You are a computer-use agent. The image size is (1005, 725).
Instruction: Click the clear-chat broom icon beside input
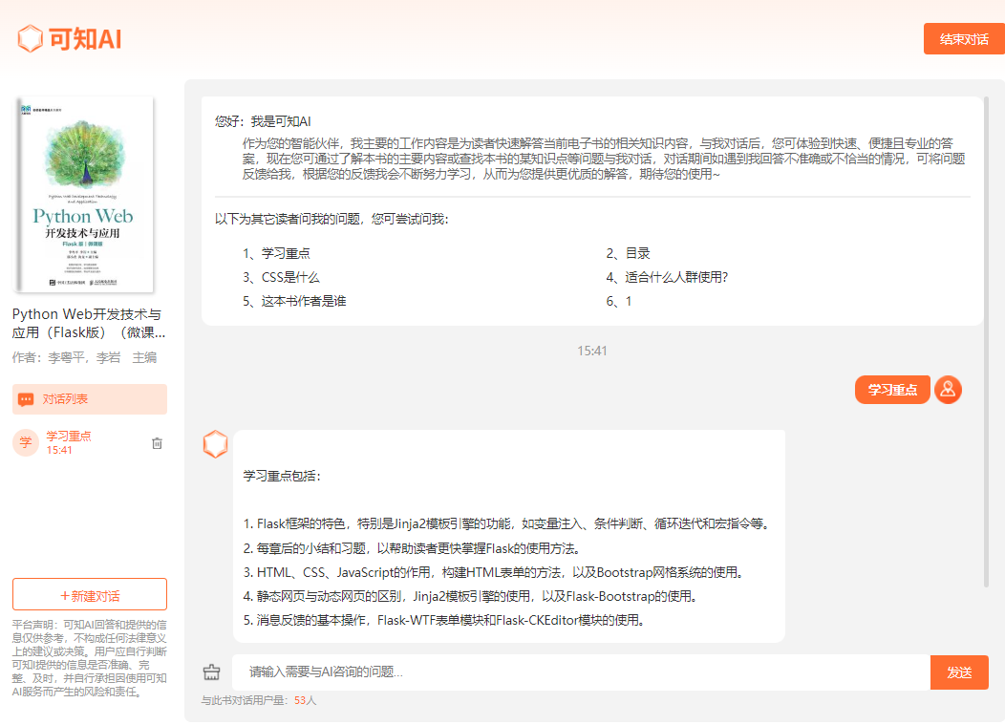[x=212, y=672]
